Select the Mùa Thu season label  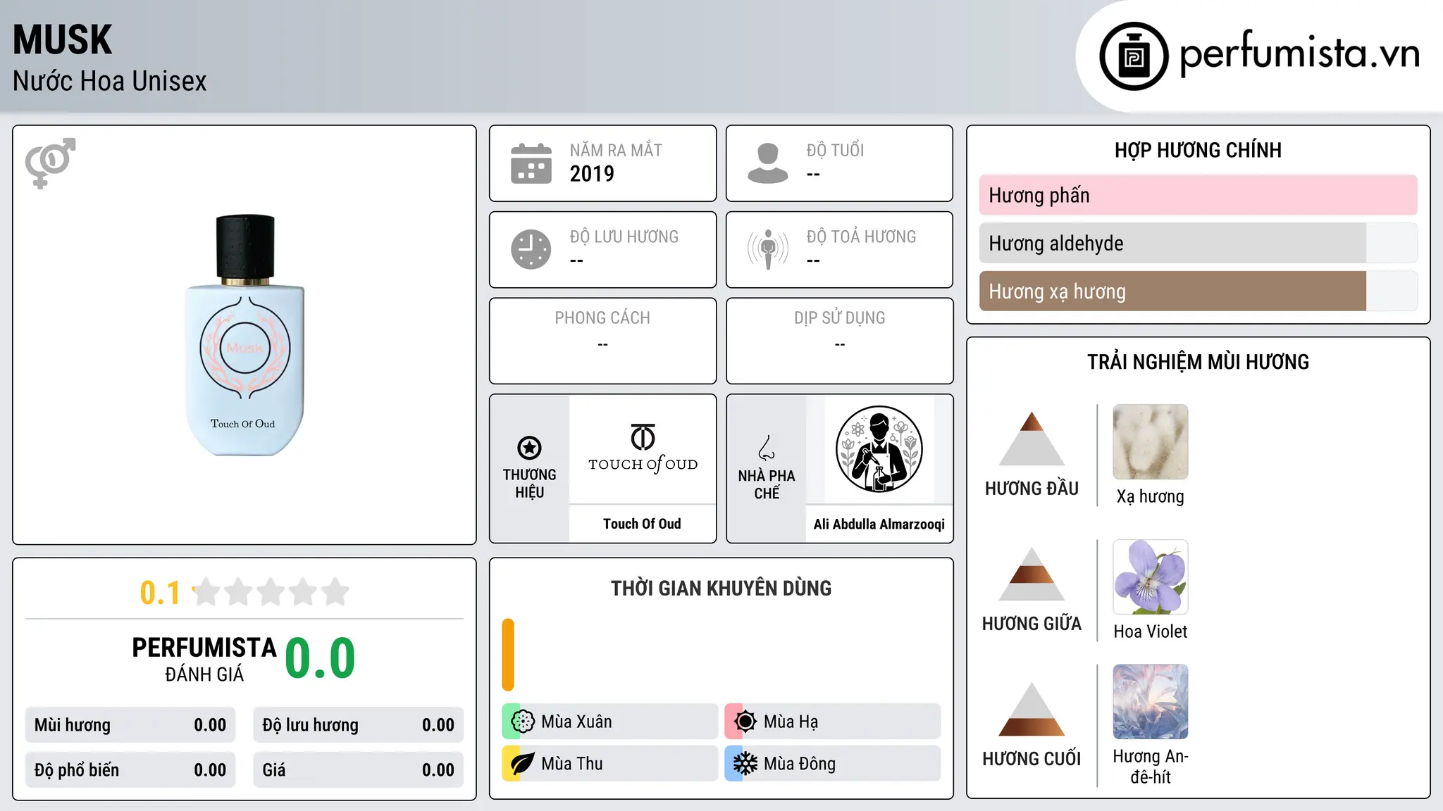click(572, 764)
